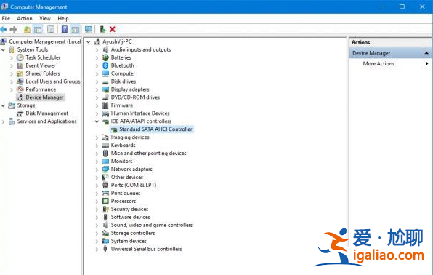This screenshot has width=433, height=275.
Task: Select the Other devices category
Action: click(x=126, y=177)
